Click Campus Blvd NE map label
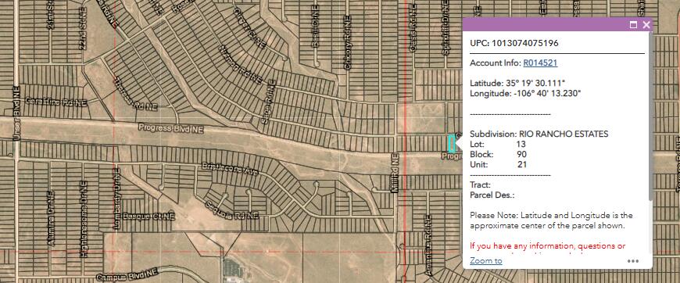The image size is (680, 283). [127, 274]
